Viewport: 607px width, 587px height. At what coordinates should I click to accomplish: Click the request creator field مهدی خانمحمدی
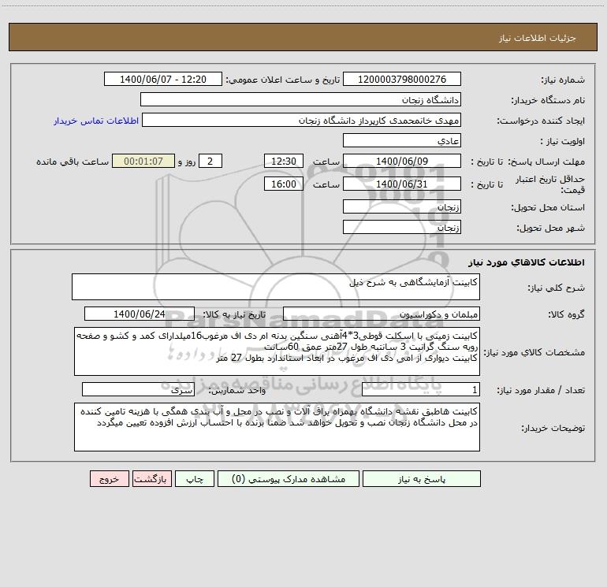[302, 120]
